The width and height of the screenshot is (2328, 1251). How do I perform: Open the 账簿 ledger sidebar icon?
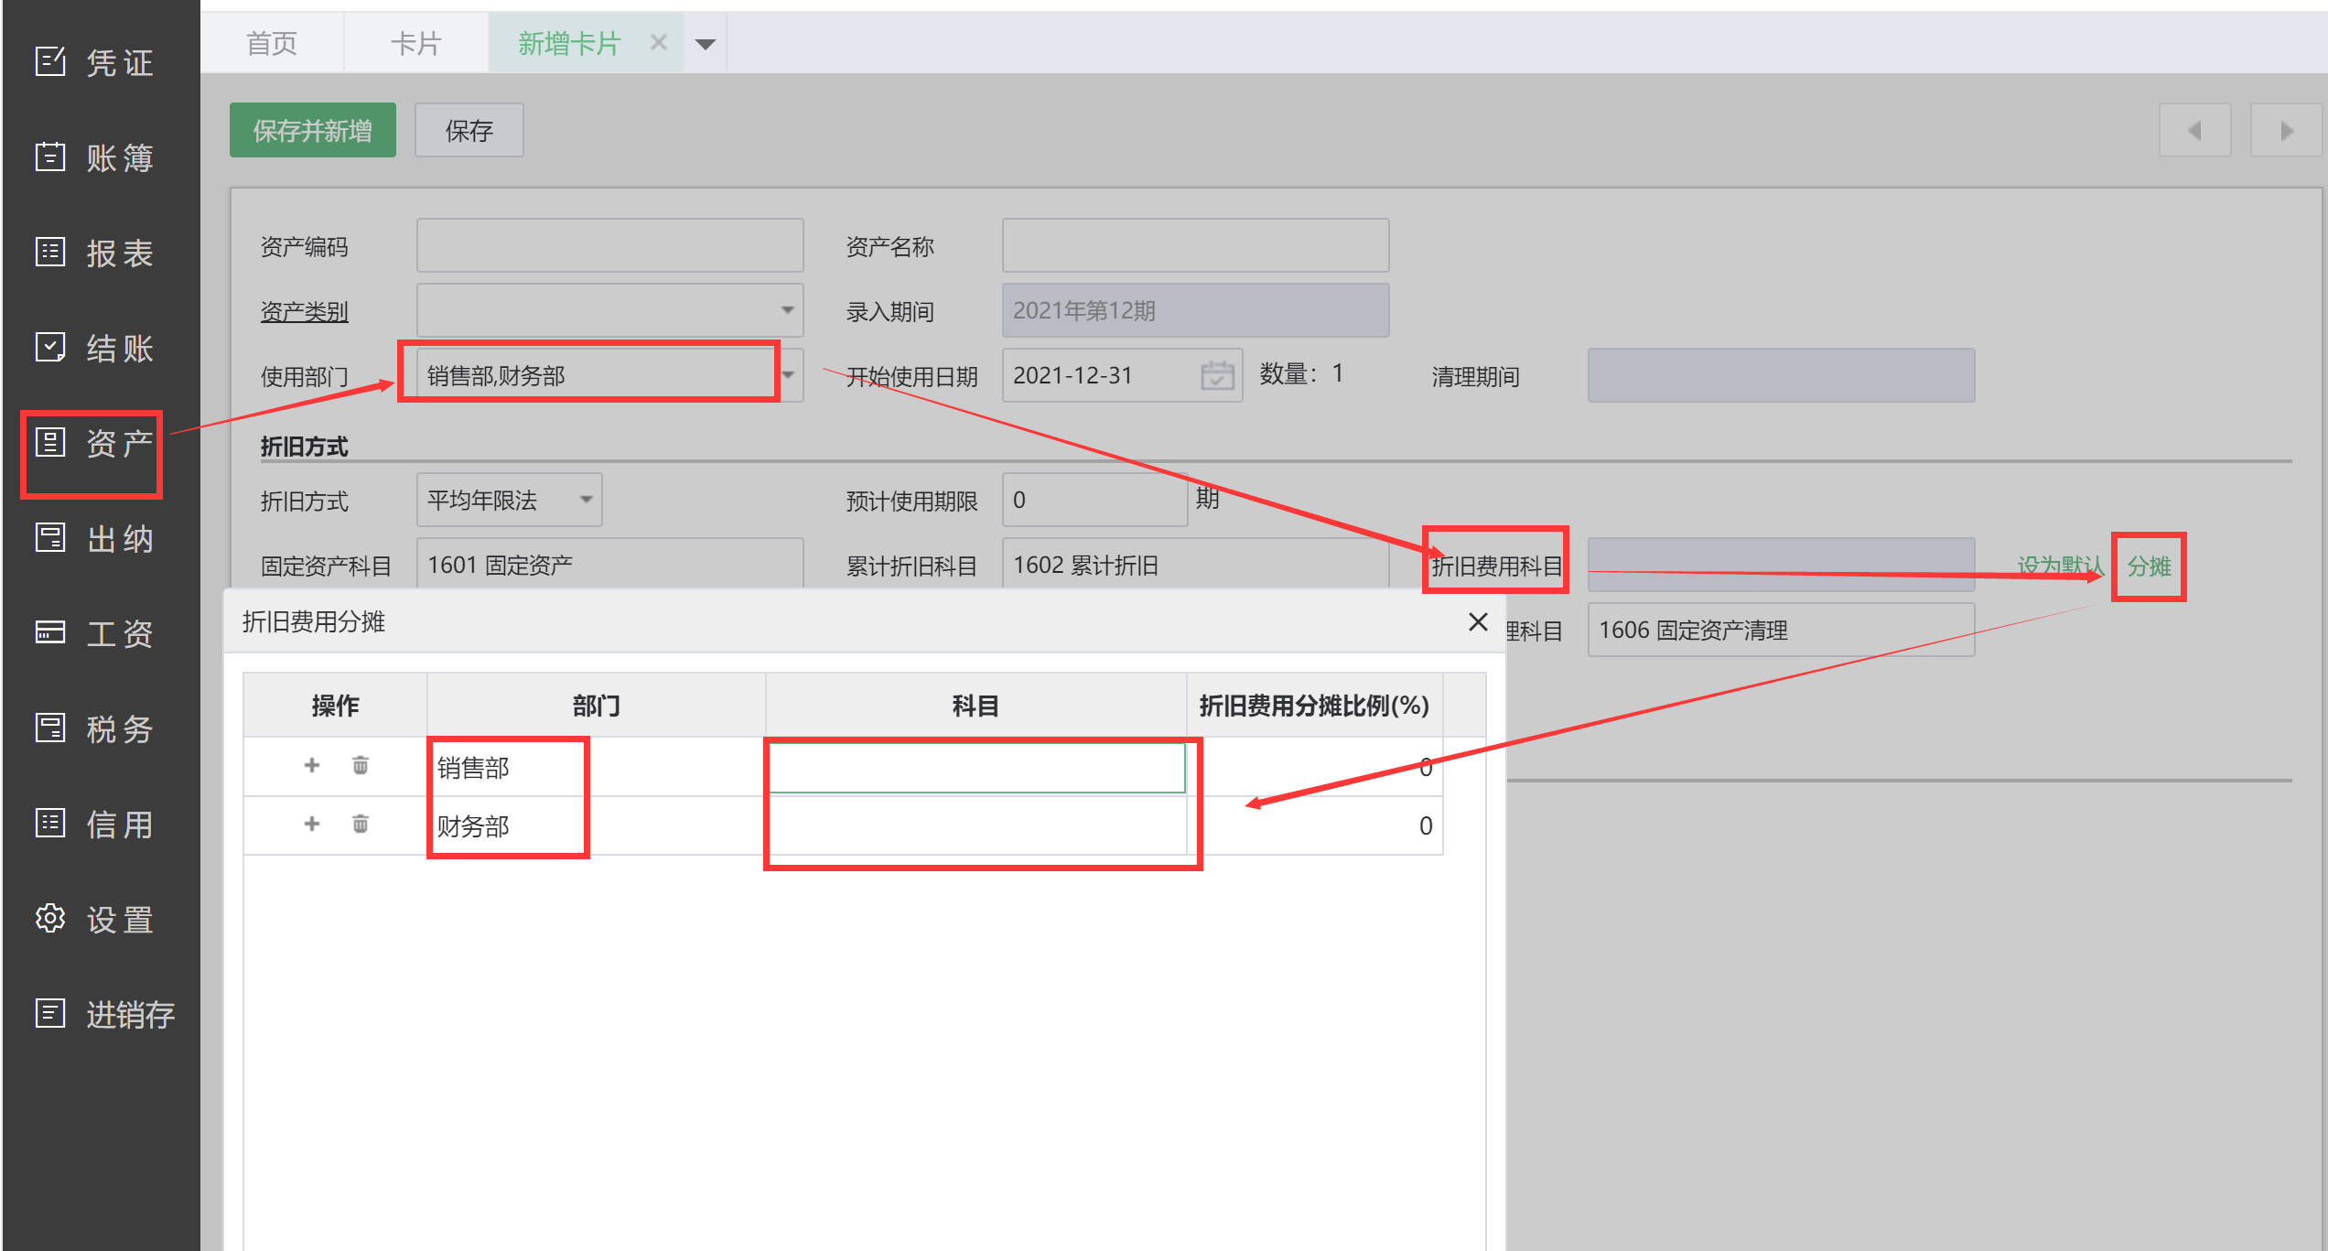[50, 156]
